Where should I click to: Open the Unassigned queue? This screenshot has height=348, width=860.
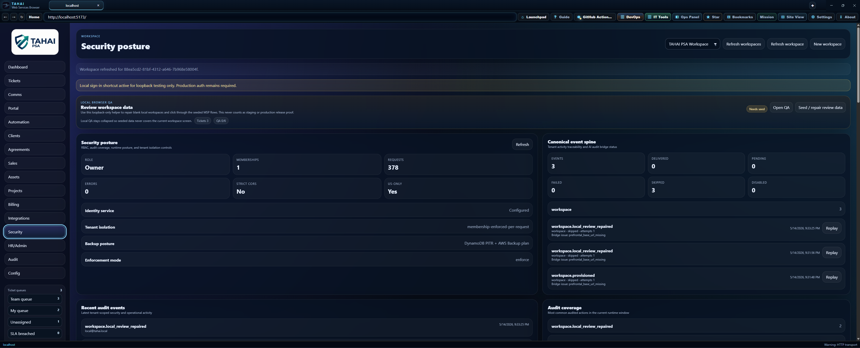pyautogui.click(x=35, y=322)
